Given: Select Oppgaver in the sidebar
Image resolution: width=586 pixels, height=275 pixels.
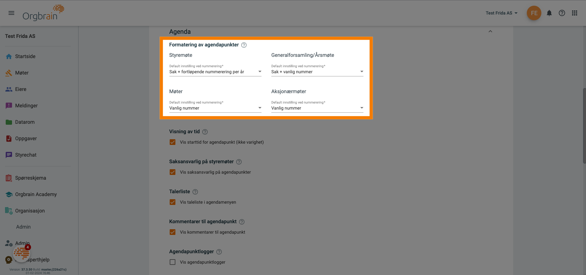Looking at the screenshot, I should point(25,138).
